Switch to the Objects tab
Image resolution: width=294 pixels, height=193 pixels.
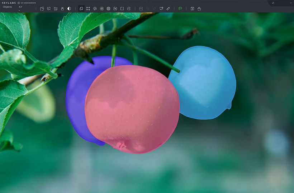point(7,7)
